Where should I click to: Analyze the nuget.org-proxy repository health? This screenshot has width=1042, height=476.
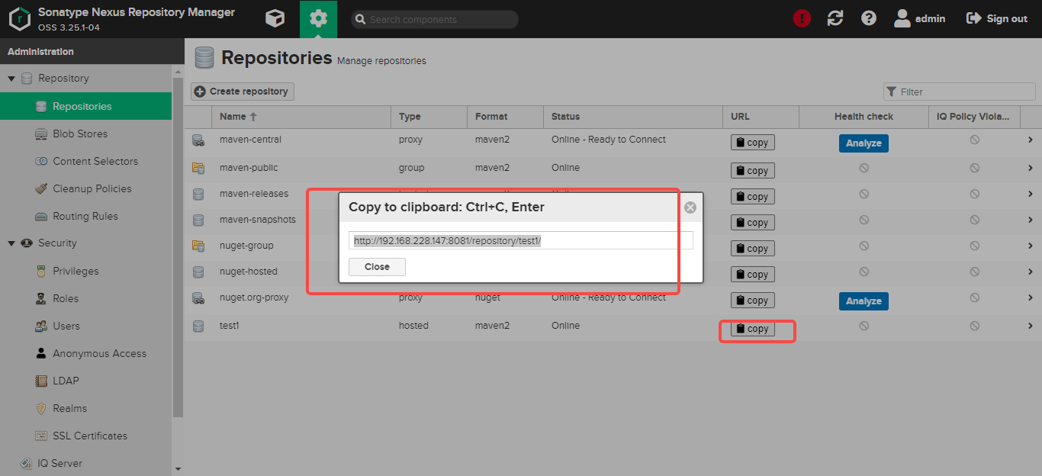(x=864, y=301)
